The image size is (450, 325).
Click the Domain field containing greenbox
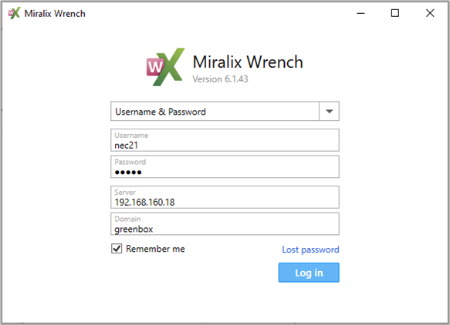click(225, 223)
